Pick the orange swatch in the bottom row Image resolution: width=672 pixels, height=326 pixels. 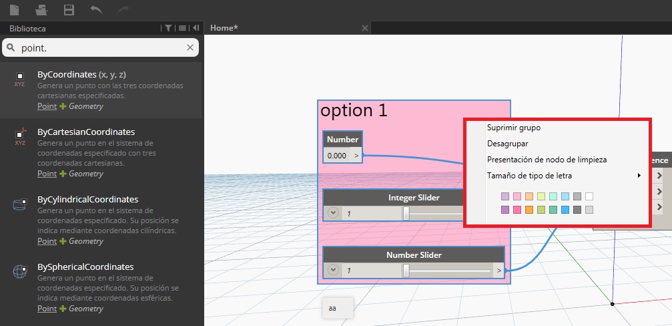click(x=529, y=210)
